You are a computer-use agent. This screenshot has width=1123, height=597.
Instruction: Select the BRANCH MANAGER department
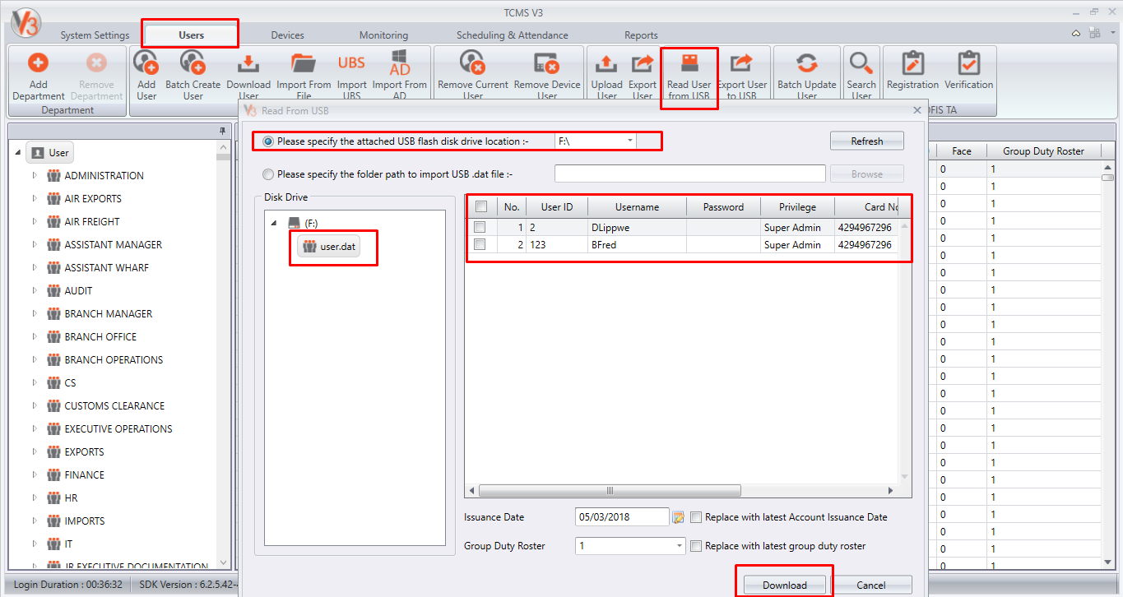[x=109, y=313]
